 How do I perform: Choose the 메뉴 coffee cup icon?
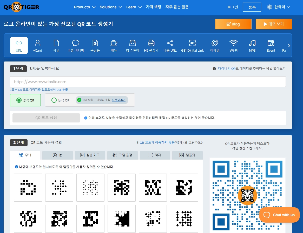click(114, 43)
